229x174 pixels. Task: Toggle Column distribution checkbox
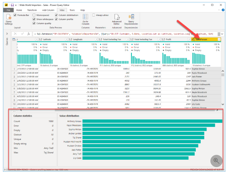coord(56,15)
